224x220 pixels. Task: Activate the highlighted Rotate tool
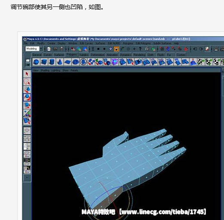click(27, 97)
